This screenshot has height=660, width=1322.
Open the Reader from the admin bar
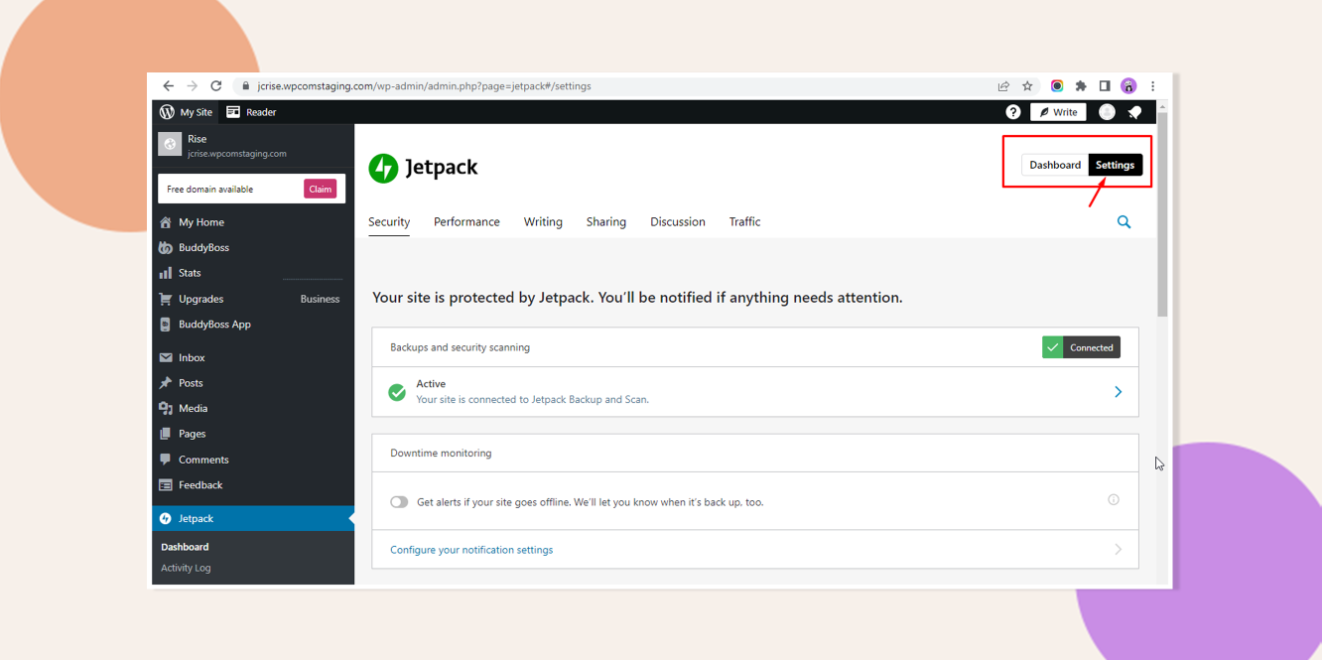click(251, 112)
